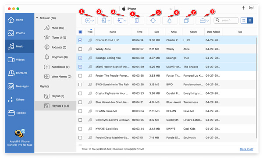Open Playlist (0)

[x=55, y=96]
